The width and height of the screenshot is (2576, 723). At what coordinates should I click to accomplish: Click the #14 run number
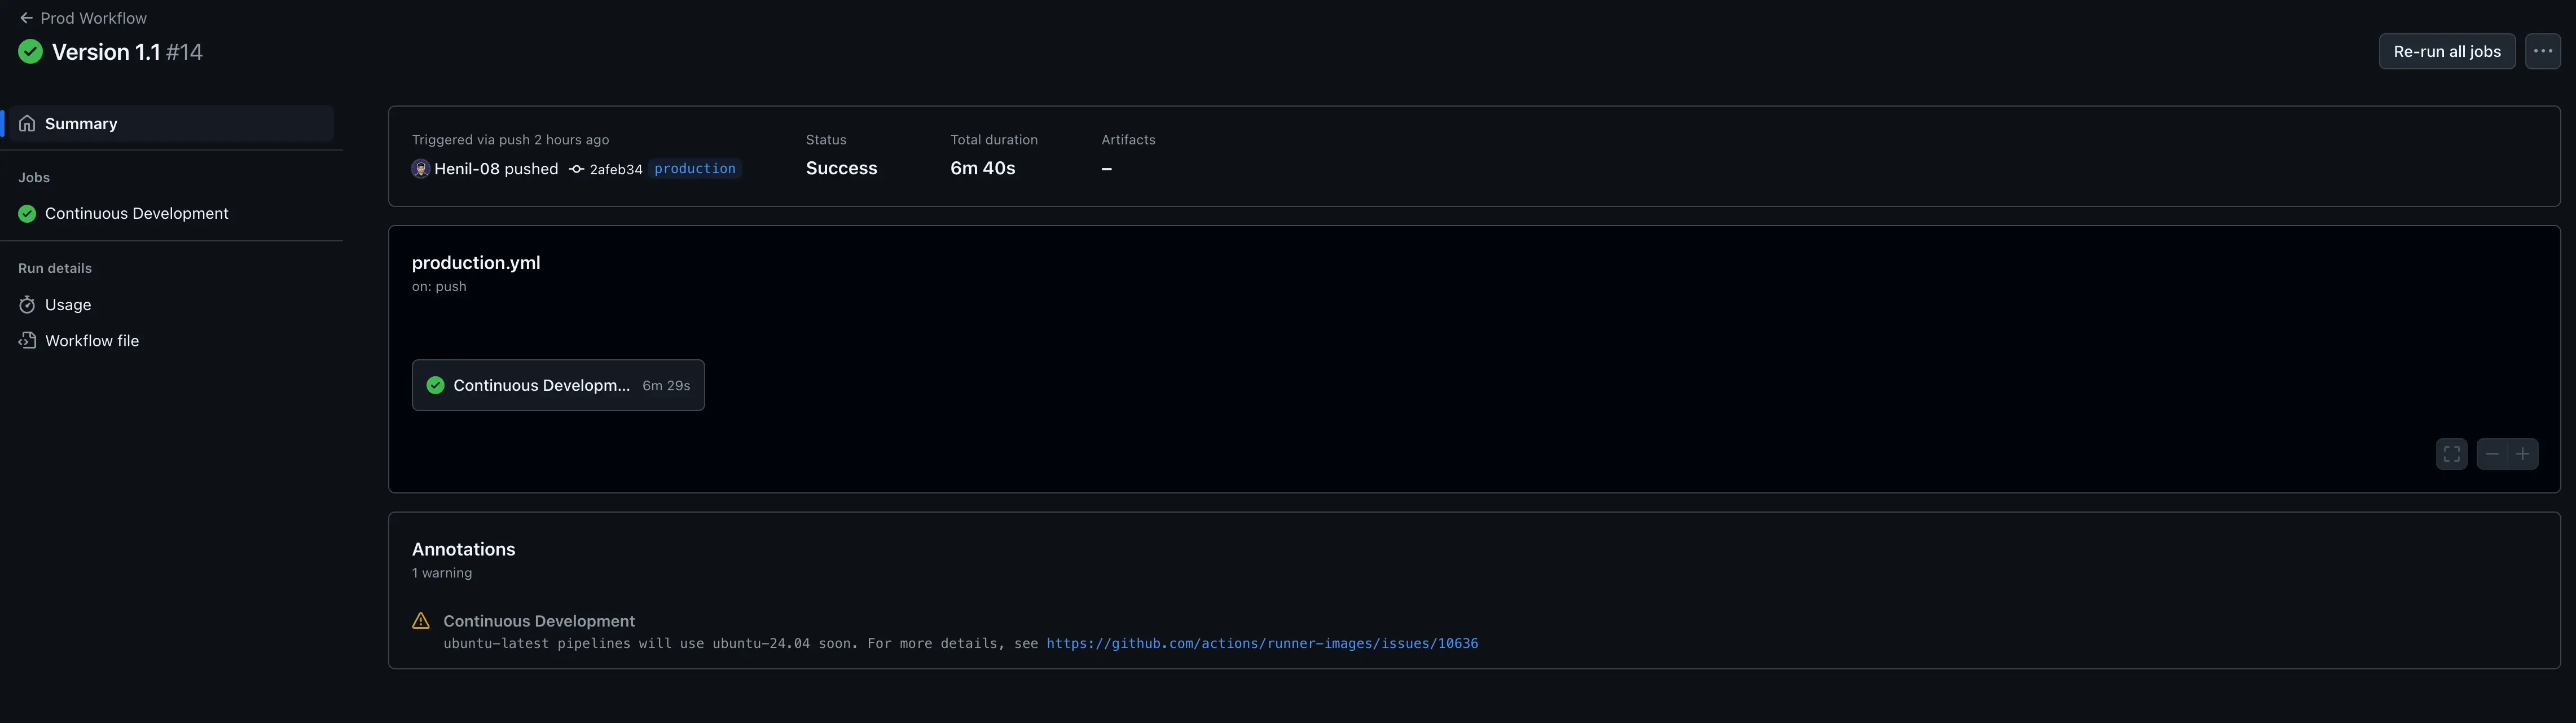184,52
